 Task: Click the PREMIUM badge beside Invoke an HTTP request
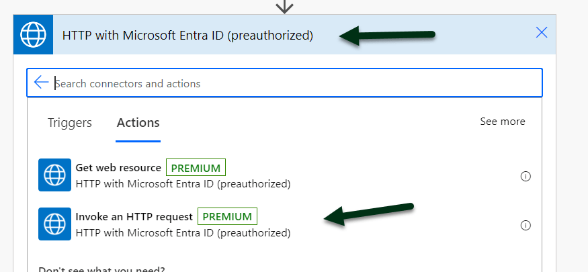coord(227,217)
